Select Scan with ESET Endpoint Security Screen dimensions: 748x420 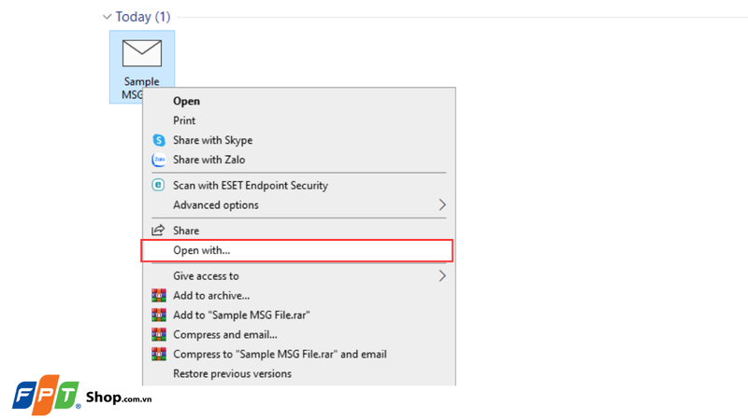[x=251, y=185]
